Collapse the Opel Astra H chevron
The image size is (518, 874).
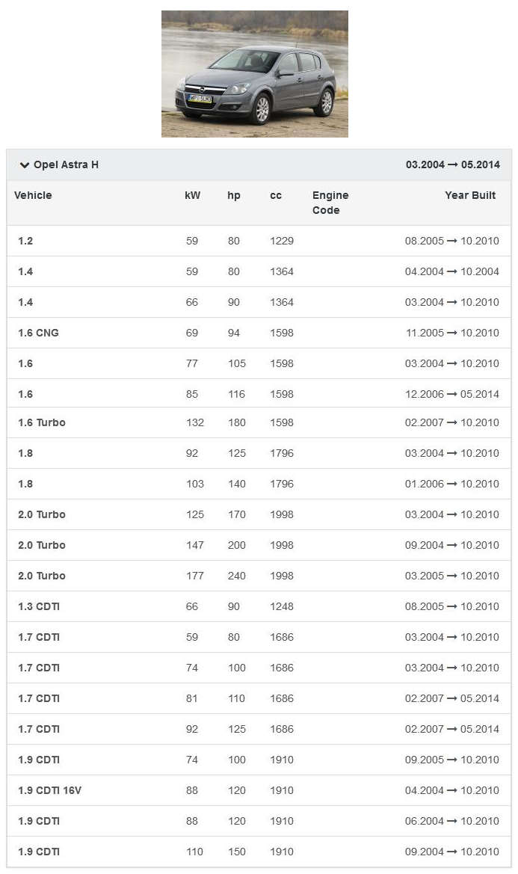coord(25,165)
